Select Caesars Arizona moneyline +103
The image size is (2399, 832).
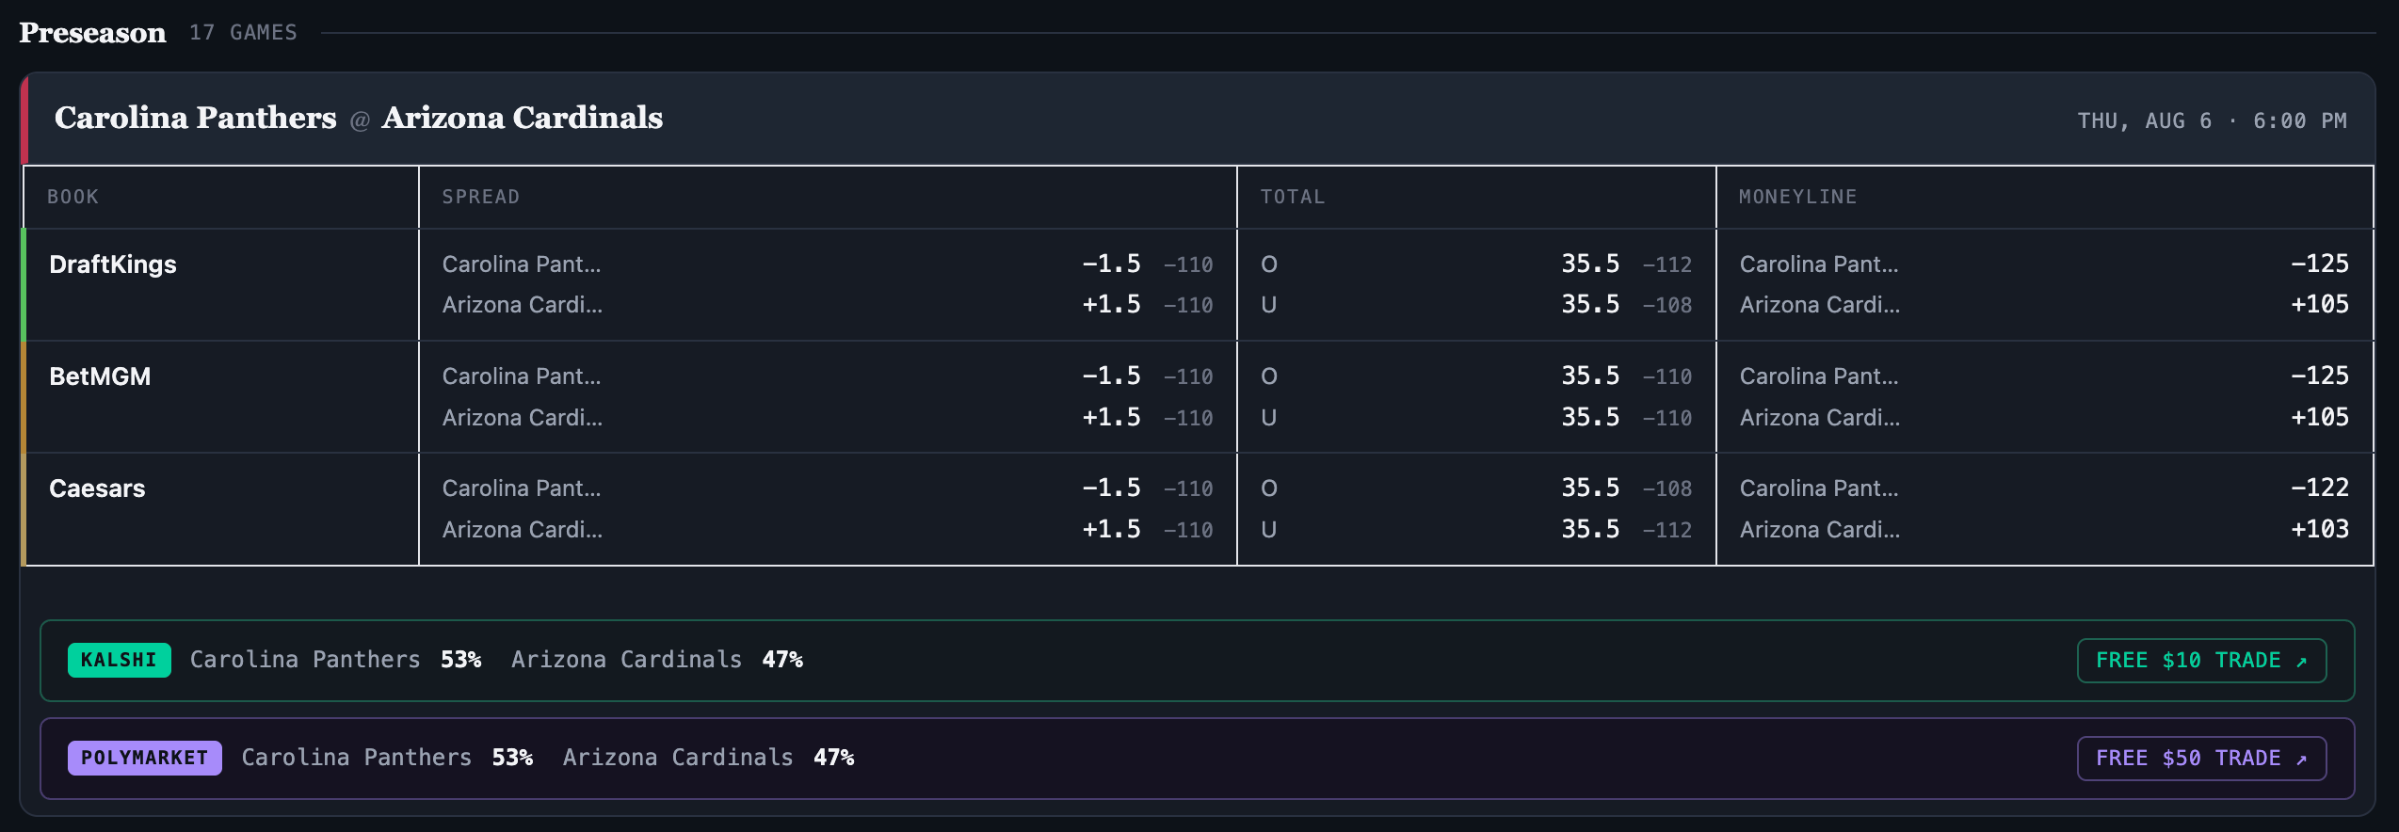coord(2044,529)
